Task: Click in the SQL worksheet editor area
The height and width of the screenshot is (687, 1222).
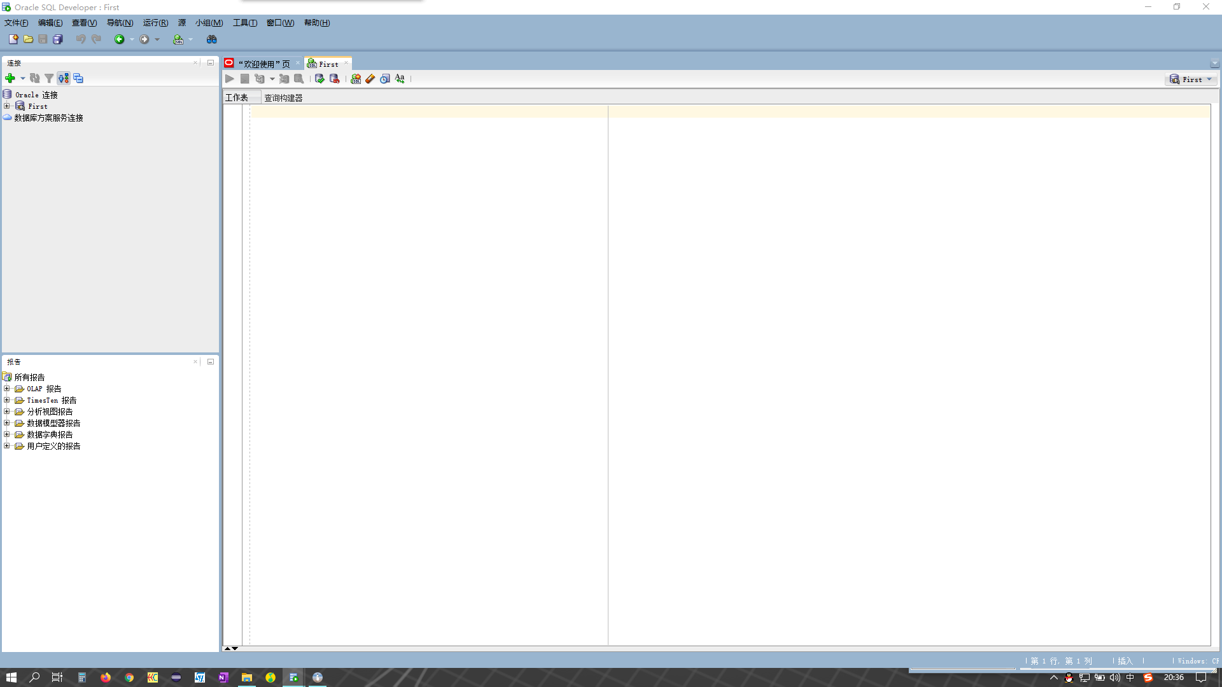Action: (x=700, y=318)
